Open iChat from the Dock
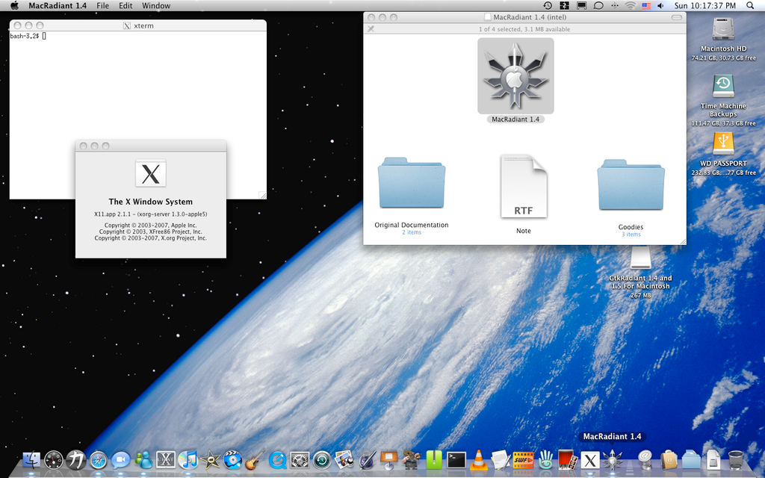The height and width of the screenshot is (478, 765). [121, 460]
